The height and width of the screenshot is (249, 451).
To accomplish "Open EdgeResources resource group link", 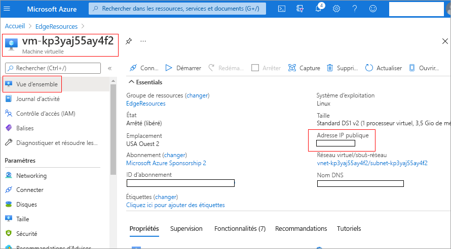I will coord(146,104).
